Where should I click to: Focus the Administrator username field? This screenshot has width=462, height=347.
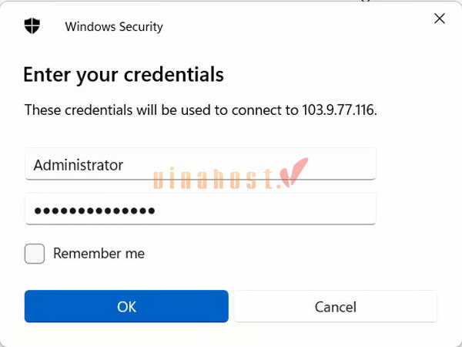(200, 165)
